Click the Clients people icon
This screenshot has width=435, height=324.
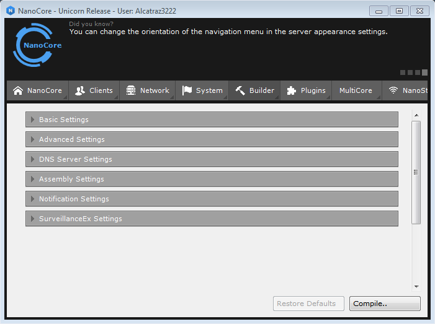[80, 90]
